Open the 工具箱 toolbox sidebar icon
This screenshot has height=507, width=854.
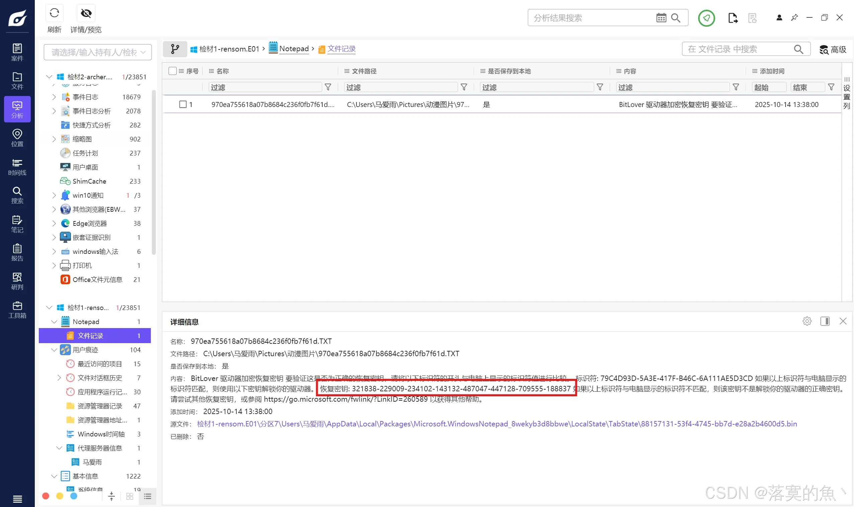click(x=17, y=310)
